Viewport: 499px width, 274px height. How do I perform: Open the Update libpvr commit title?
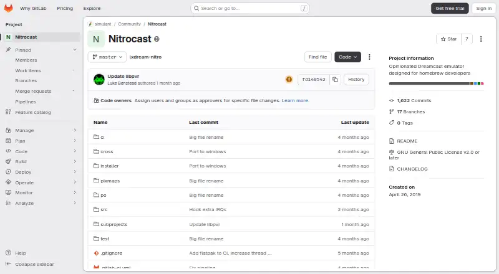pyautogui.click(x=123, y=77)
